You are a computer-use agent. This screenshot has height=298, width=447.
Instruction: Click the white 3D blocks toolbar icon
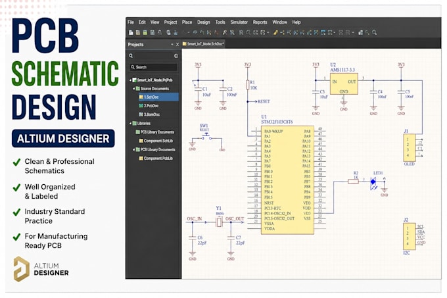361,32
